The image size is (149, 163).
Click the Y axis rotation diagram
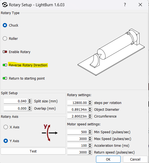(x=50, y=133)
